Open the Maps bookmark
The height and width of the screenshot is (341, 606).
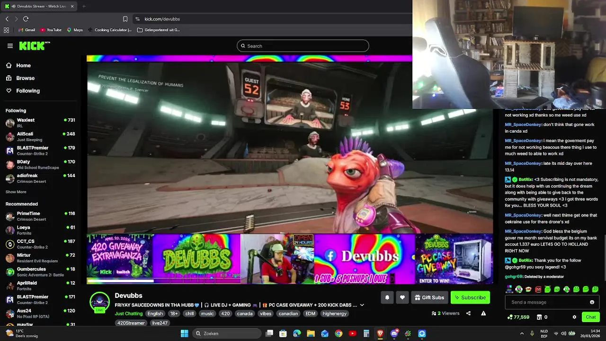(x=75, y=30)
